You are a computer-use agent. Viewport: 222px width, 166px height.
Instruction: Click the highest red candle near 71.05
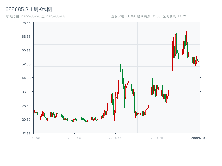pos(187,38)
